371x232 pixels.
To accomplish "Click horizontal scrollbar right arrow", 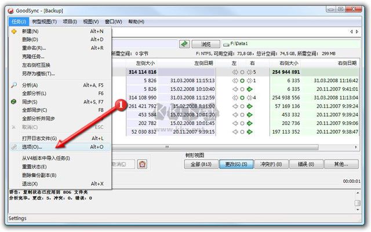I will pyautogui.click(x=356, y=147).
